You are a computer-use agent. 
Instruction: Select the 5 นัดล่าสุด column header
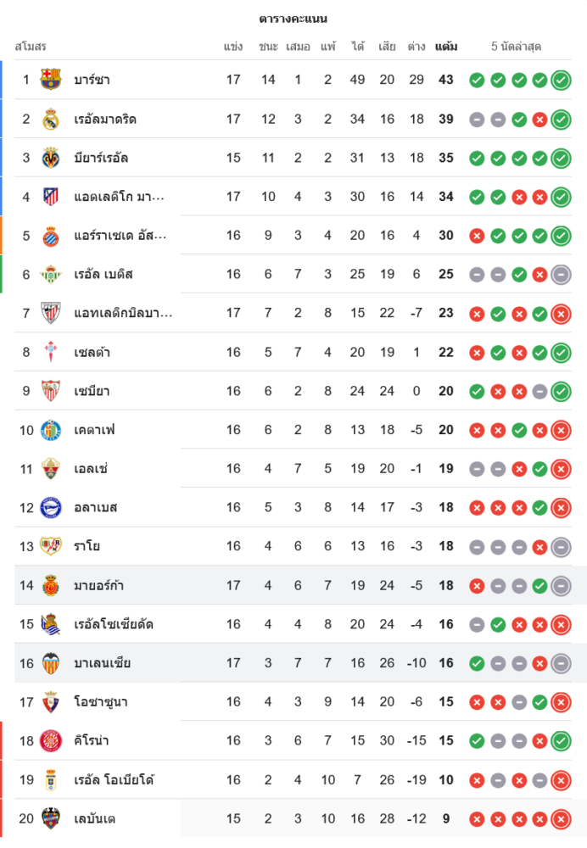click(516, 47)
